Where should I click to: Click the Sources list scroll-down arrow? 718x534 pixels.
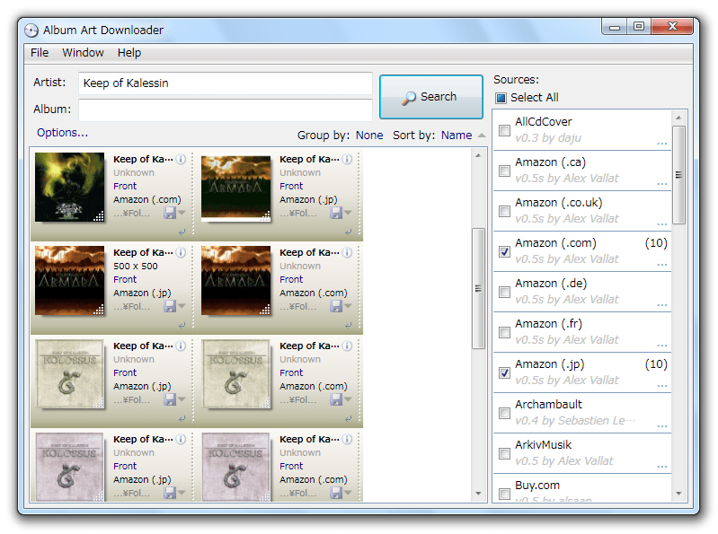click(678, 494)
